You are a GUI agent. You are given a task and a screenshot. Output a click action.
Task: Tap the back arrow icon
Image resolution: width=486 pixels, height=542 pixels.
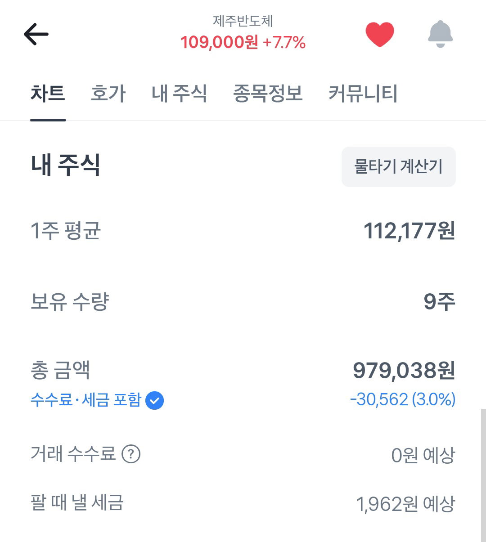(x=36, y=34)
